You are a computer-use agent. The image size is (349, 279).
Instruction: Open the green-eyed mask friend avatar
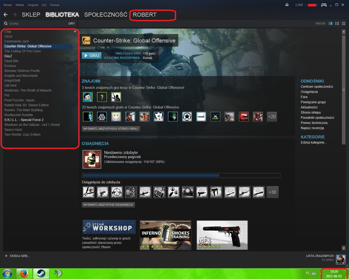(x=173, y=117)
